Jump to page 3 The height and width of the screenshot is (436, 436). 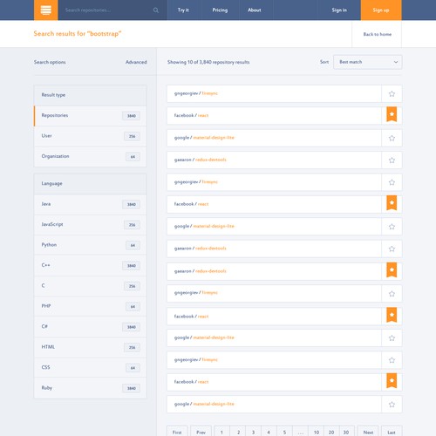[254, 432]
